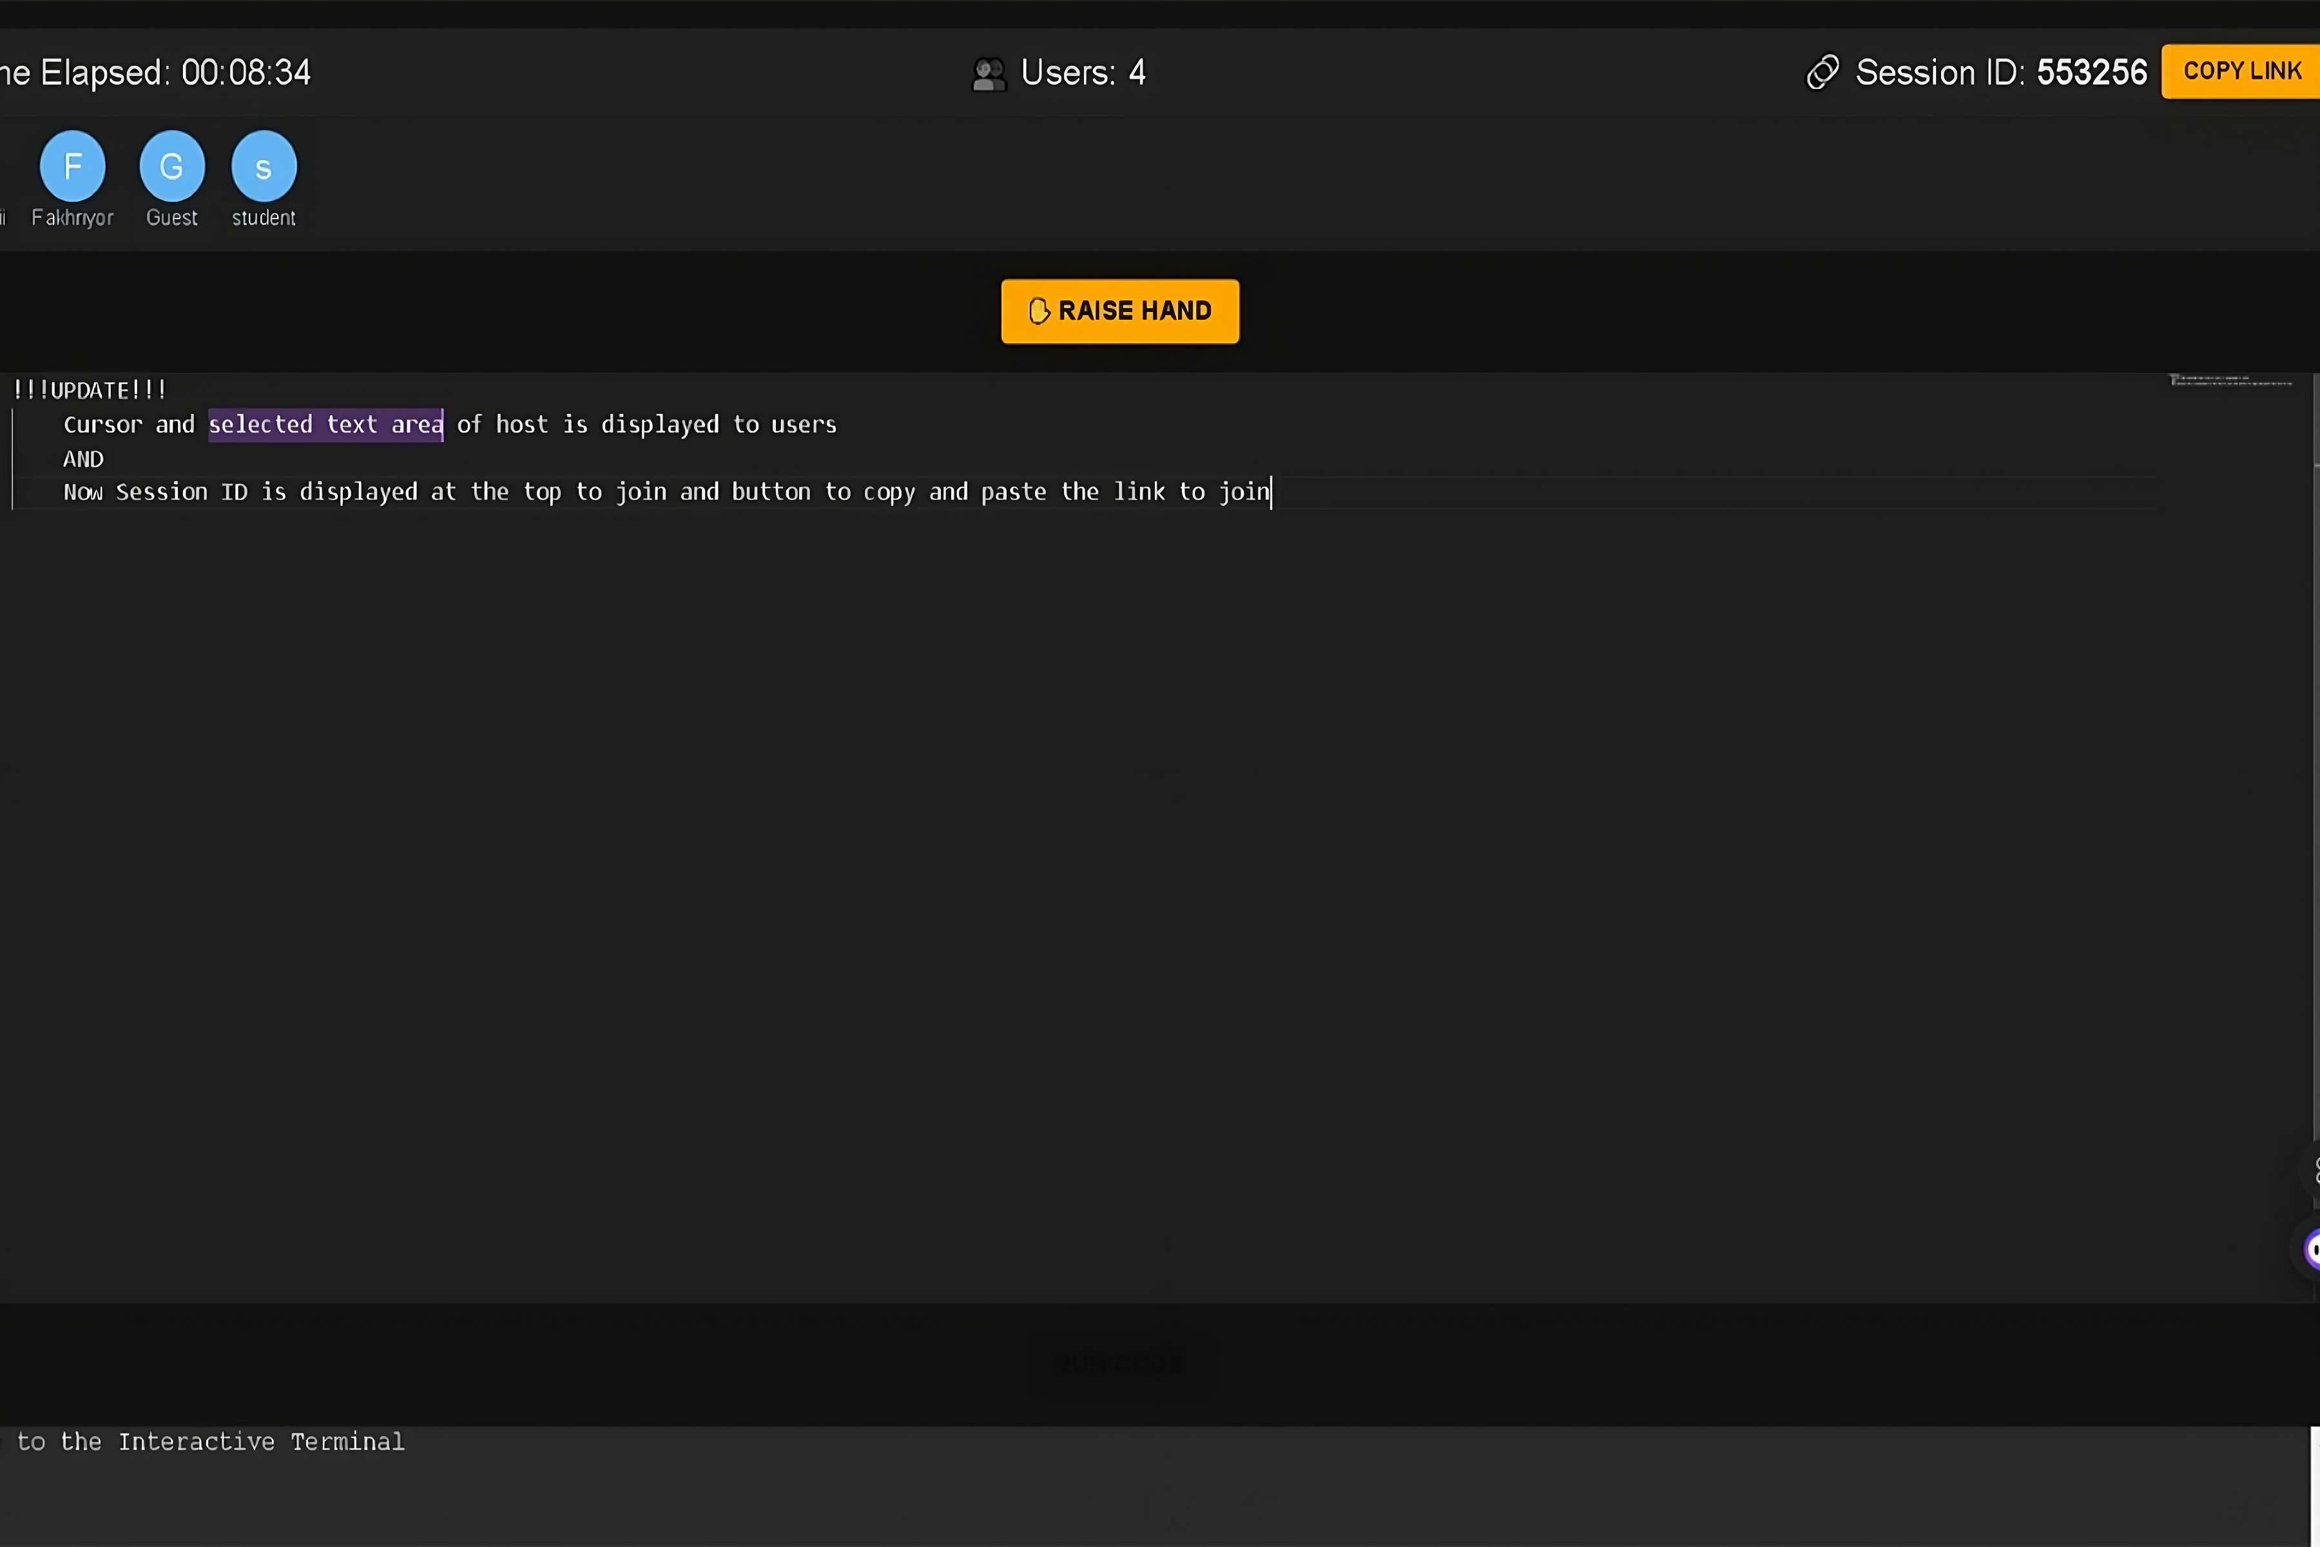Click the editor minimap preview
The width and height of the screenshot is (2320, 1547).
click(2229, 381)
